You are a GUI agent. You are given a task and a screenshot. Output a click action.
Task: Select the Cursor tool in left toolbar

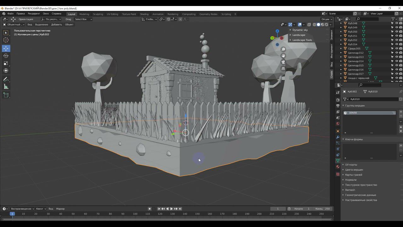(6, 40)
